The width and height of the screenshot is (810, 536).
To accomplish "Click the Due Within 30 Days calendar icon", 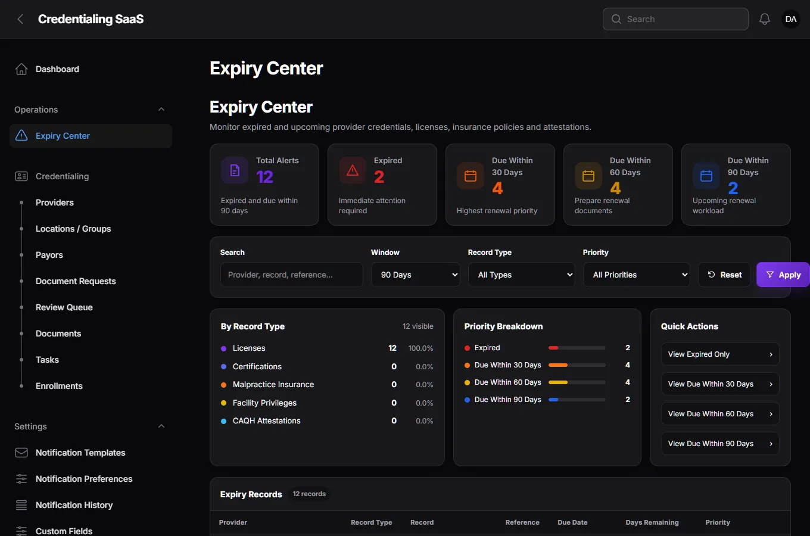I will [471, 176].
